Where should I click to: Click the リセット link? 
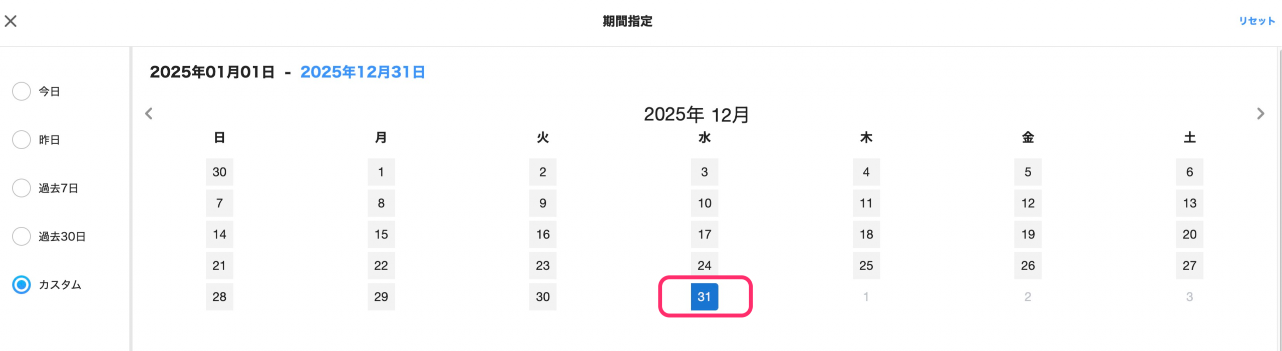point(1256,21)
